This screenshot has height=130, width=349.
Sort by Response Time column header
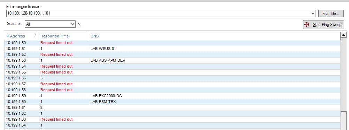click(64, 36)
